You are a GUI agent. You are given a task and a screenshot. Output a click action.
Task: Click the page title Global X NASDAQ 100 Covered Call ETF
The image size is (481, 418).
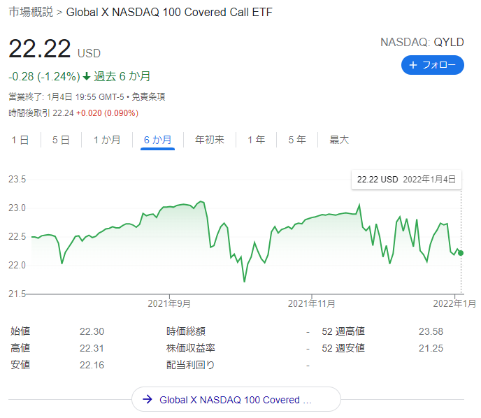click(169, 13)
